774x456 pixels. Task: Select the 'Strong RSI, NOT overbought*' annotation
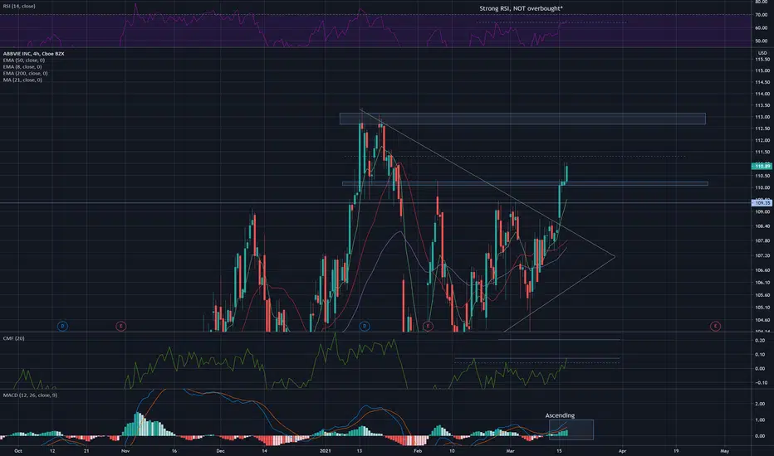pyautogui.click(x=521, y=8)
